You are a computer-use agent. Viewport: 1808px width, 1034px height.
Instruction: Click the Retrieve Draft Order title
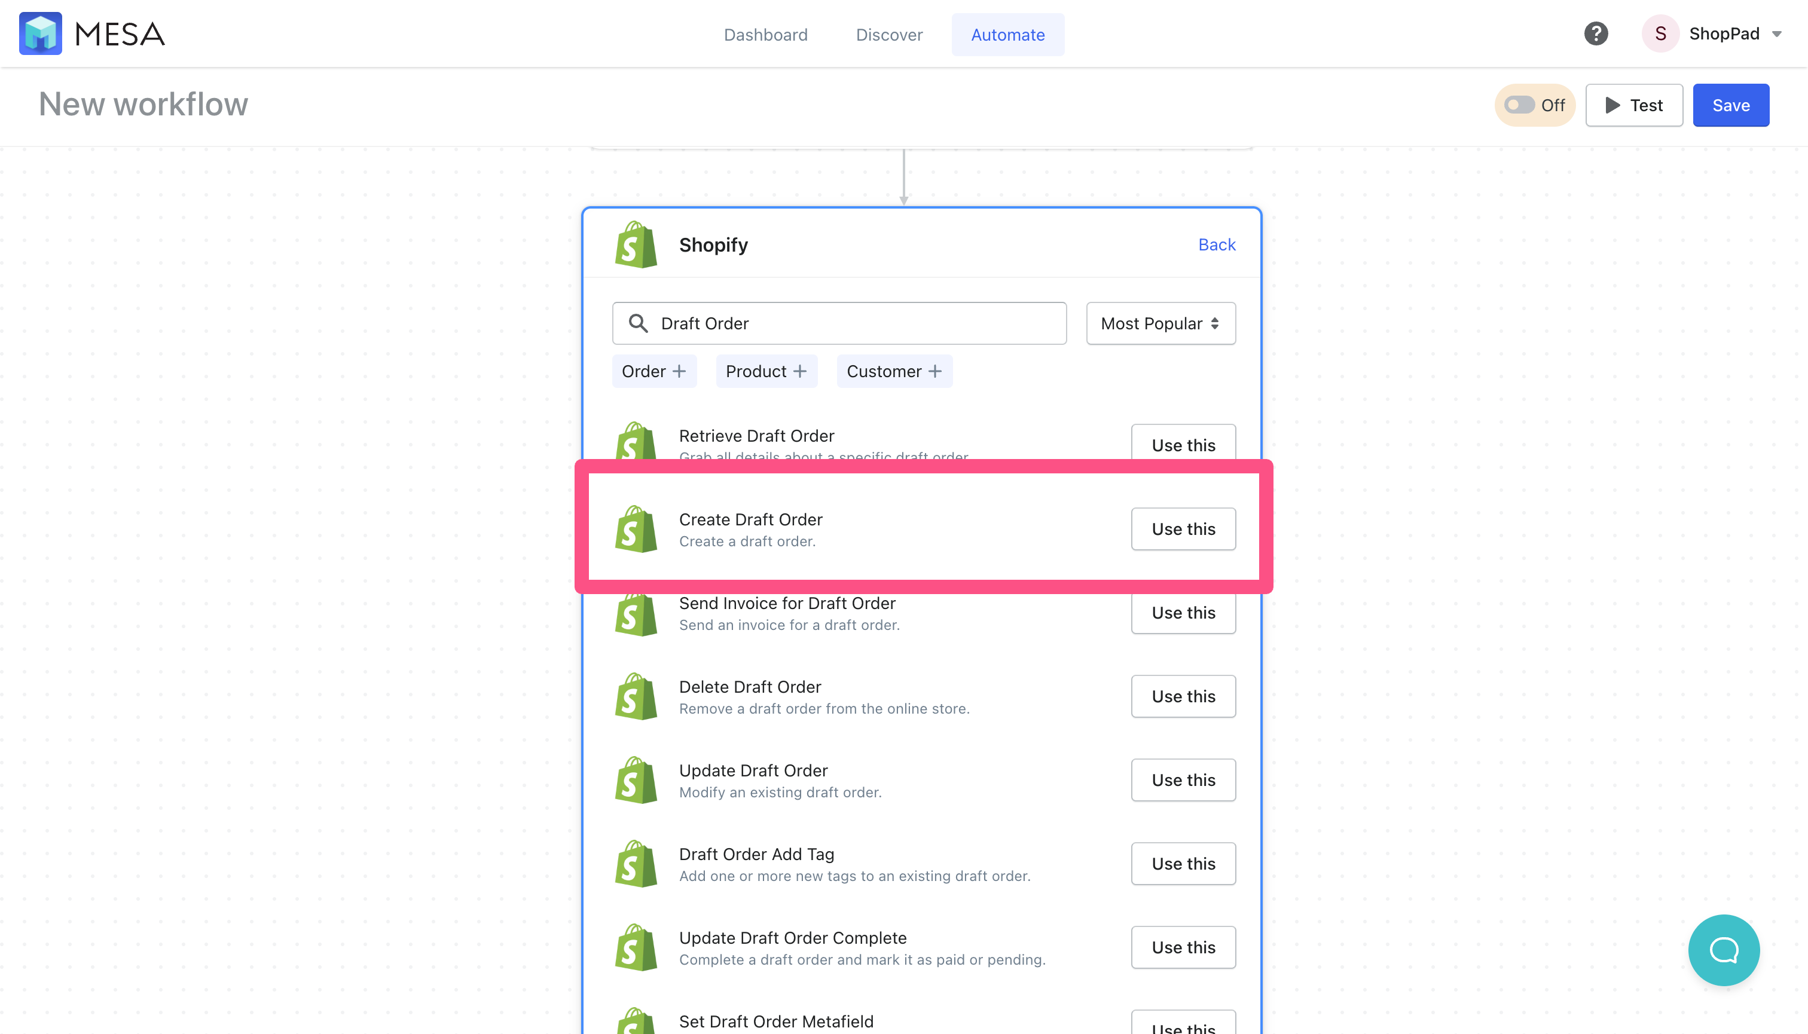click(x=756, y=435)
